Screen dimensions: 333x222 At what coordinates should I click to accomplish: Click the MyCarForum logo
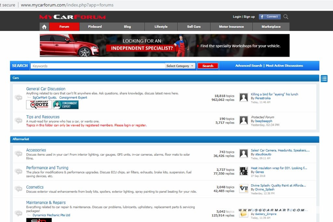(73, 17)
